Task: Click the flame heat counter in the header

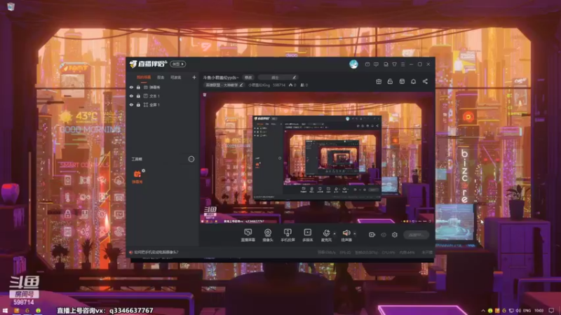Action: click(x=292, y=85)
